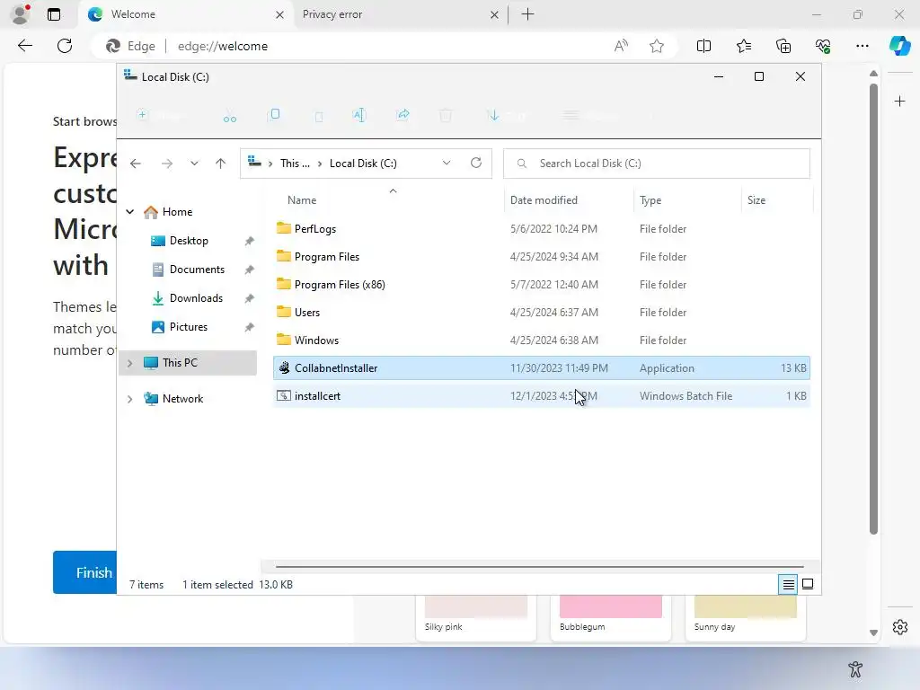Sort files by Date modified column
920x690 pixels.
click(544, 200)
